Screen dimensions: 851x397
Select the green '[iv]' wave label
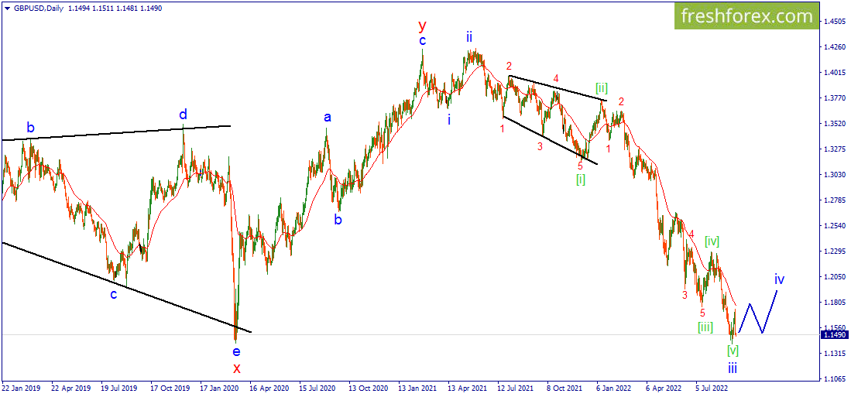point(712,241)
